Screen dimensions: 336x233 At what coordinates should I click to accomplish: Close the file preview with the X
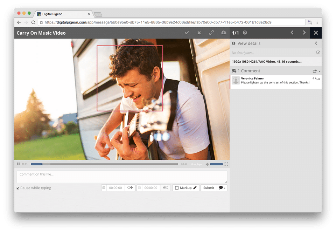pyautogui.click(x=316, y=33)
